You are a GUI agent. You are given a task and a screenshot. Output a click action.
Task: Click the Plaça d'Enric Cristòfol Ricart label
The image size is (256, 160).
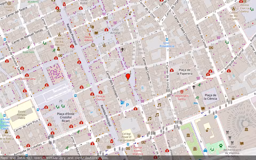click(x=66, y=117)
